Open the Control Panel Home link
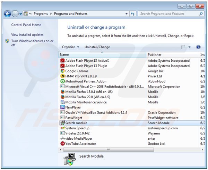 coord(26,25)
